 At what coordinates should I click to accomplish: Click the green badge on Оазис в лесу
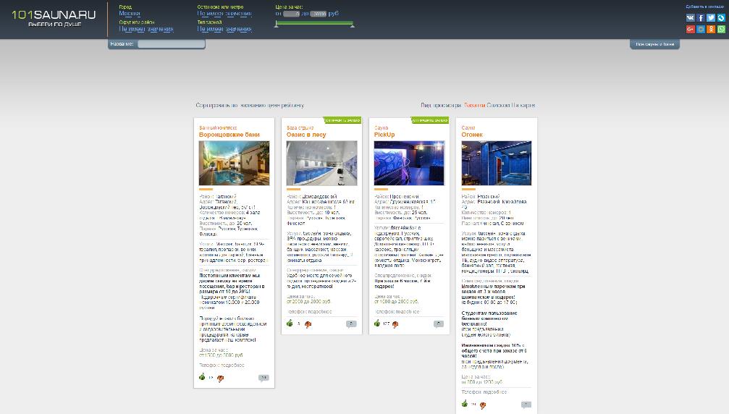pyautogui.click(x=342, y=120)
